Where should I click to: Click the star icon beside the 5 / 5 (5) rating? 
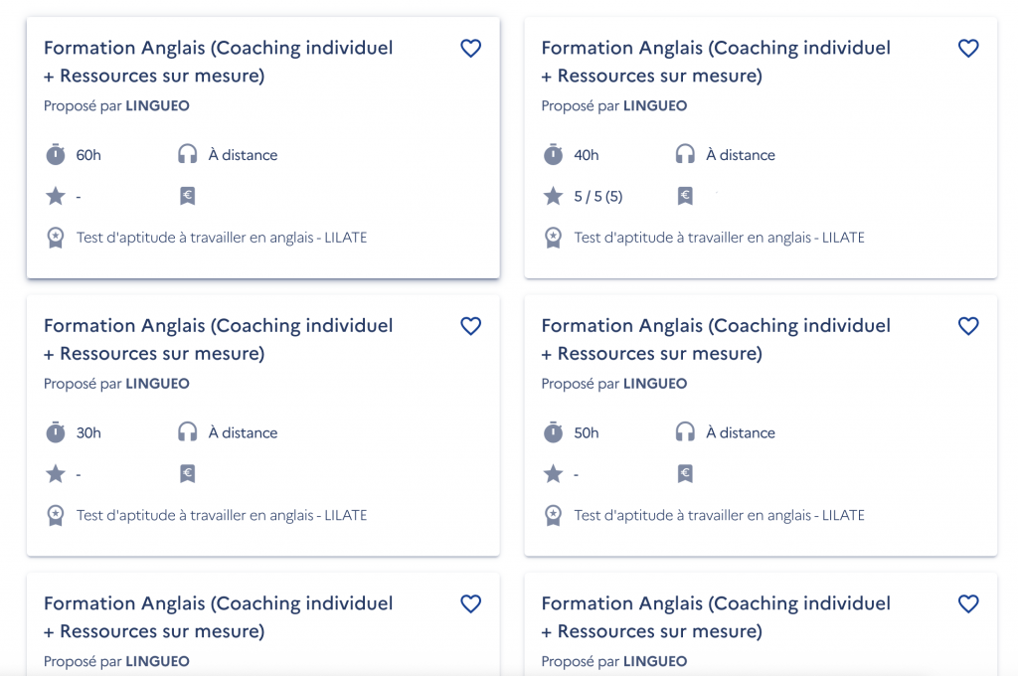[553, 196]
